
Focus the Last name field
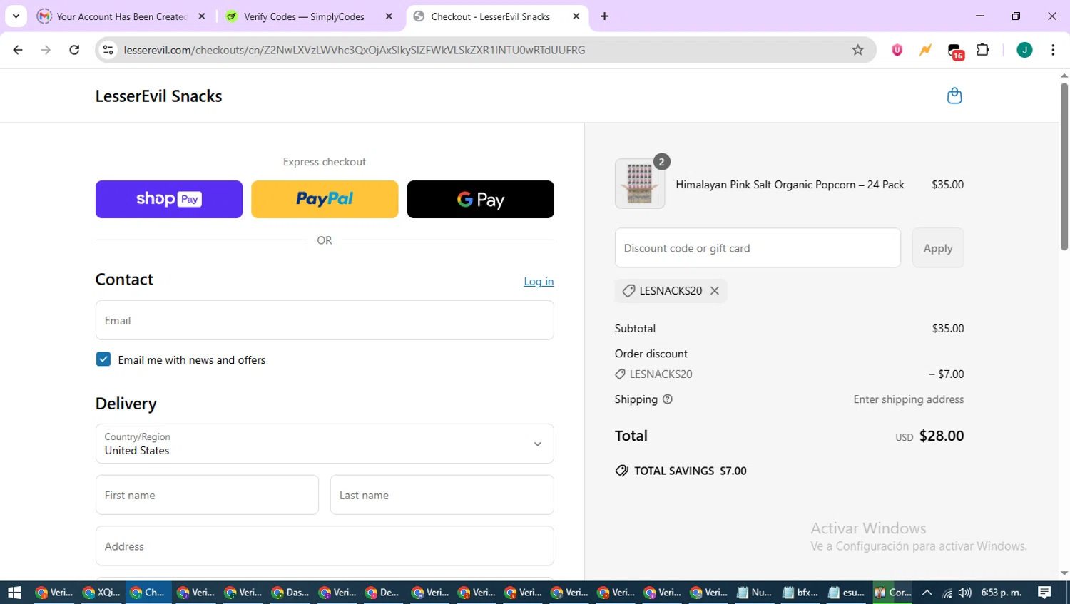442,495
